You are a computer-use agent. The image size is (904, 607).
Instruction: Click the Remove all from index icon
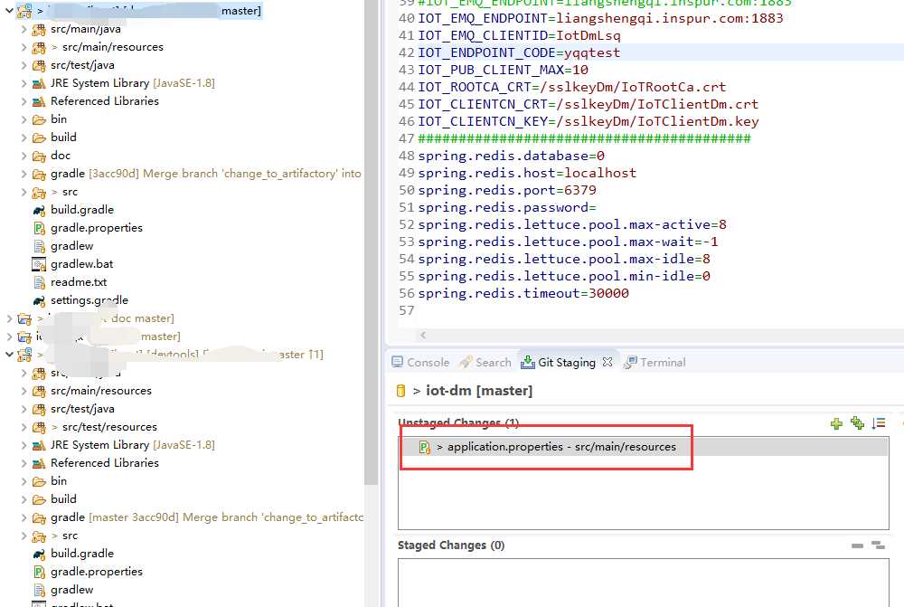pyautogui.click(x=878, y=545)
